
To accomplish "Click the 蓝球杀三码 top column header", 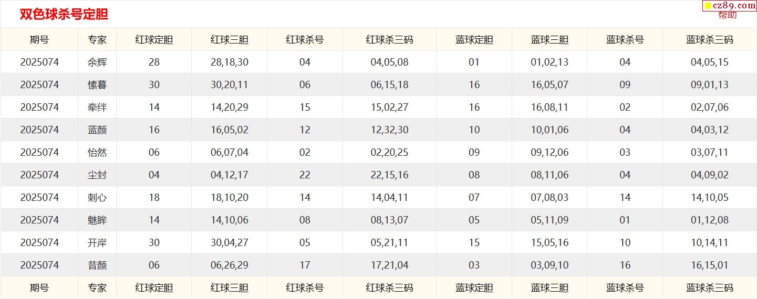I will click(x=710, y=39).
